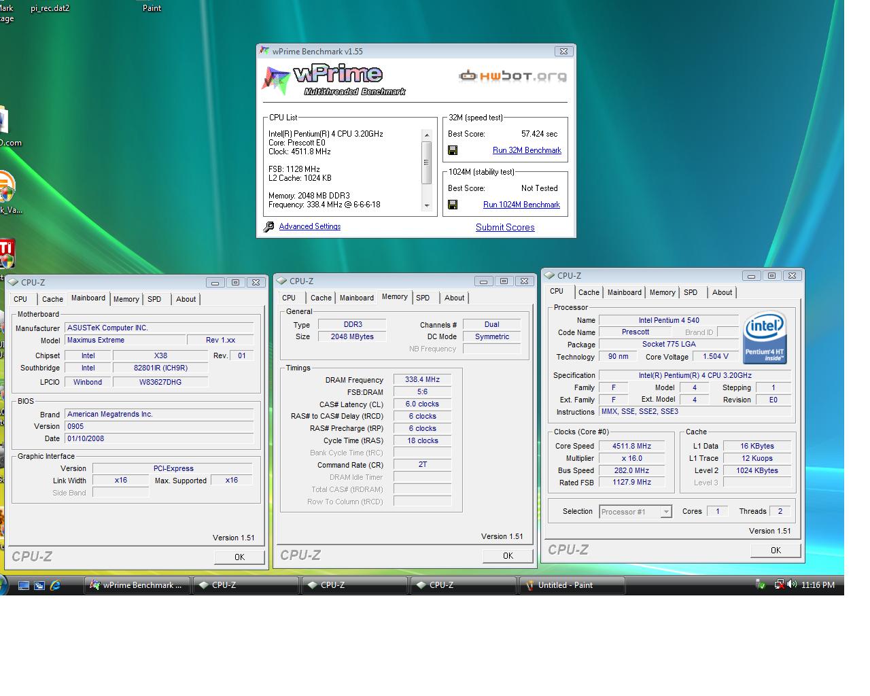
Task: Click OK in Memory CPU-Z window
Action: pos(508,555)
